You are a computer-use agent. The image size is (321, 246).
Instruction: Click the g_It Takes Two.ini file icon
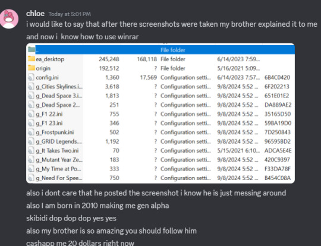31,150
